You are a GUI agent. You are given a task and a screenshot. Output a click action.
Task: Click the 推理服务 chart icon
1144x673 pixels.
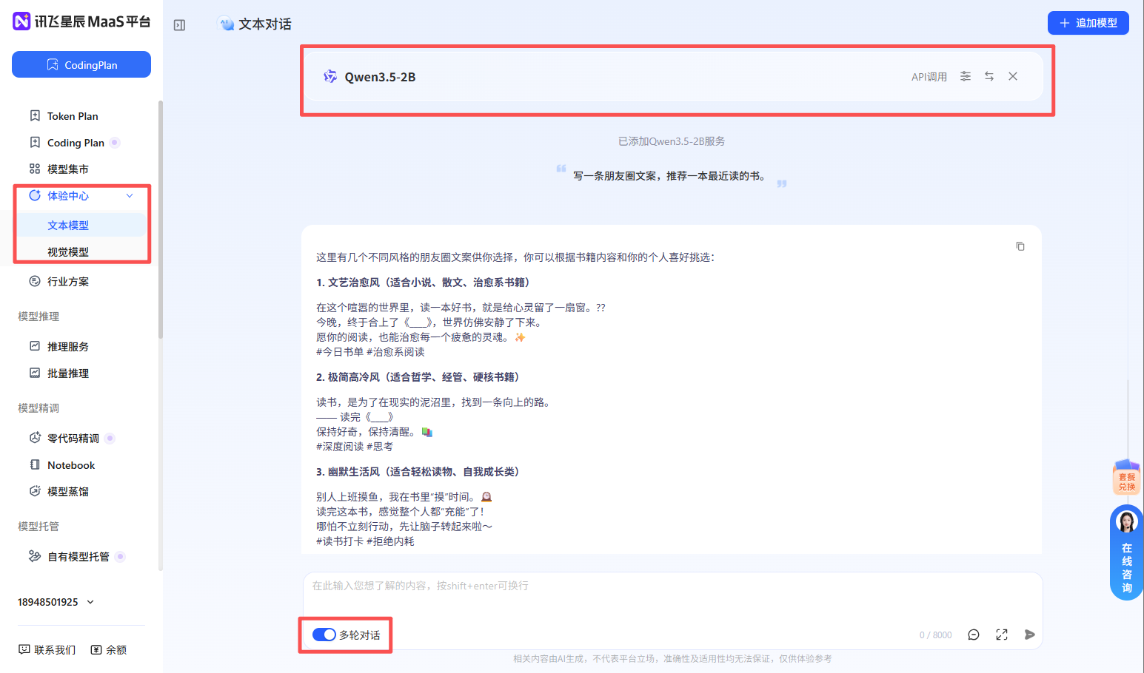coord(35,346)
